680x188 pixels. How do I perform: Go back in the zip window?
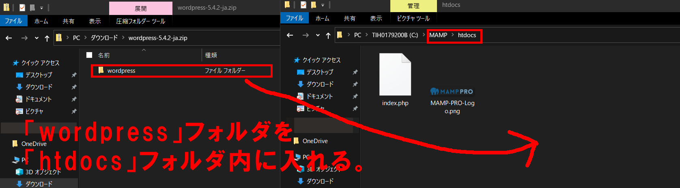[x=9, y=38]
